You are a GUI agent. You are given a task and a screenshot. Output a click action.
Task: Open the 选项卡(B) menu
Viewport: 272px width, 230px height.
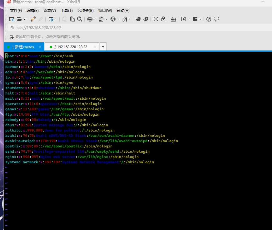(85, 11)
